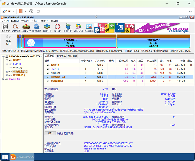Click the Delete Partition (删除分区) trash icon
The height and width of the screenshot is (161, 195).
pos(68,28)
